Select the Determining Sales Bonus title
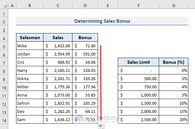Viewport: 195px width, 129px height. pyautogui.click(x=102, y=21)
